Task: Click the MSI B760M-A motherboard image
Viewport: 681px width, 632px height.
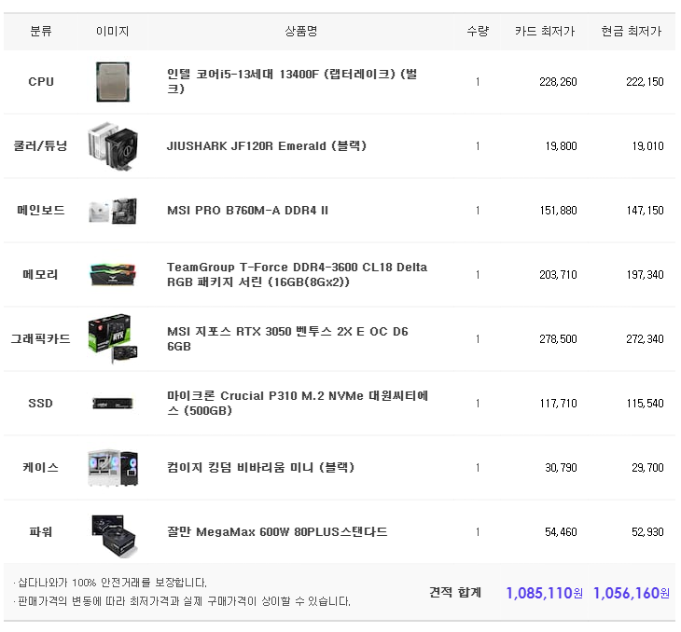Action: pyautogui.click(x=113, y=211)
